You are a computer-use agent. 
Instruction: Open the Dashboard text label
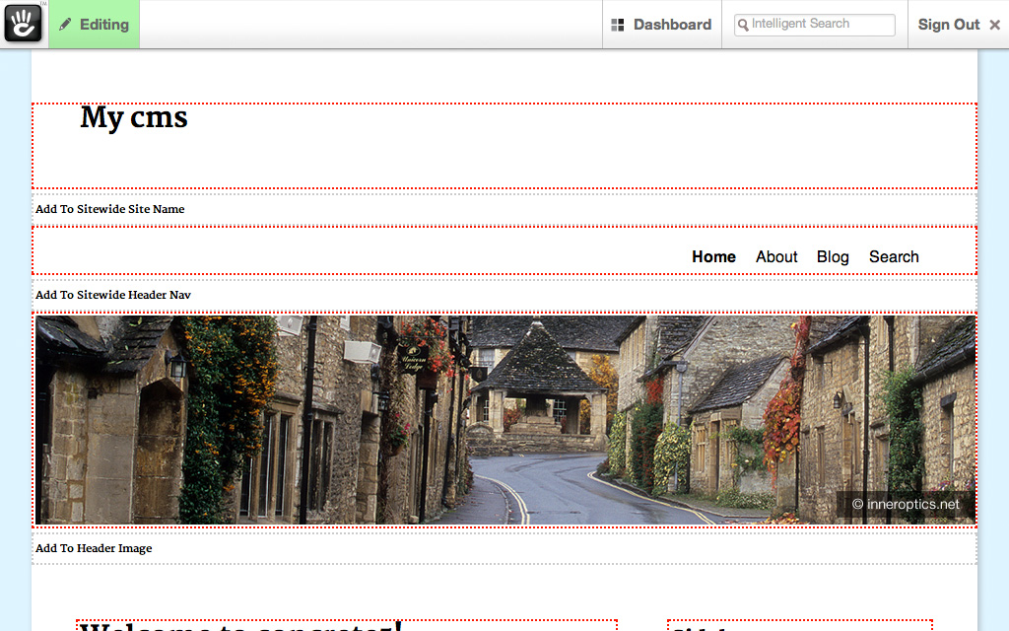pyautogui.click(x=672, y=25)
